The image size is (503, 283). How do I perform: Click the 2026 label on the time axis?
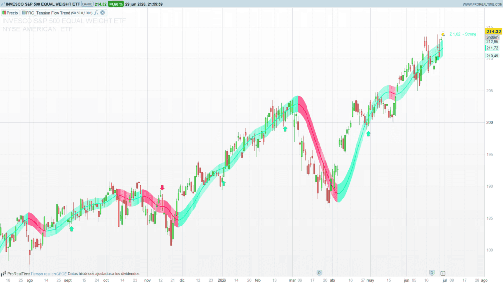click(222, 280)
